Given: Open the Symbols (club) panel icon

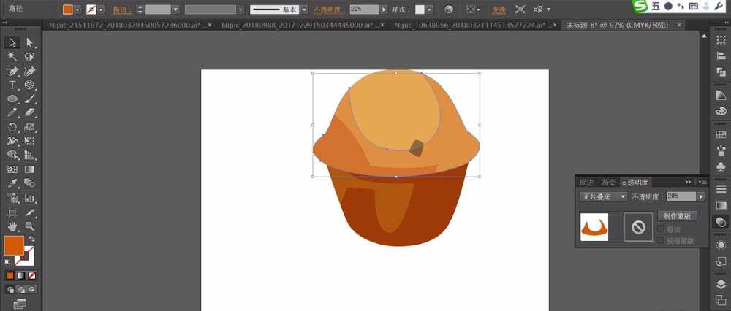Looking at the screenshot, I should coord(721,166).
